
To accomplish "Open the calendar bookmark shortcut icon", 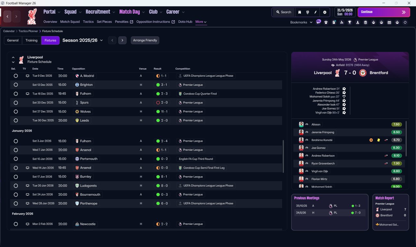I will 389,22.
